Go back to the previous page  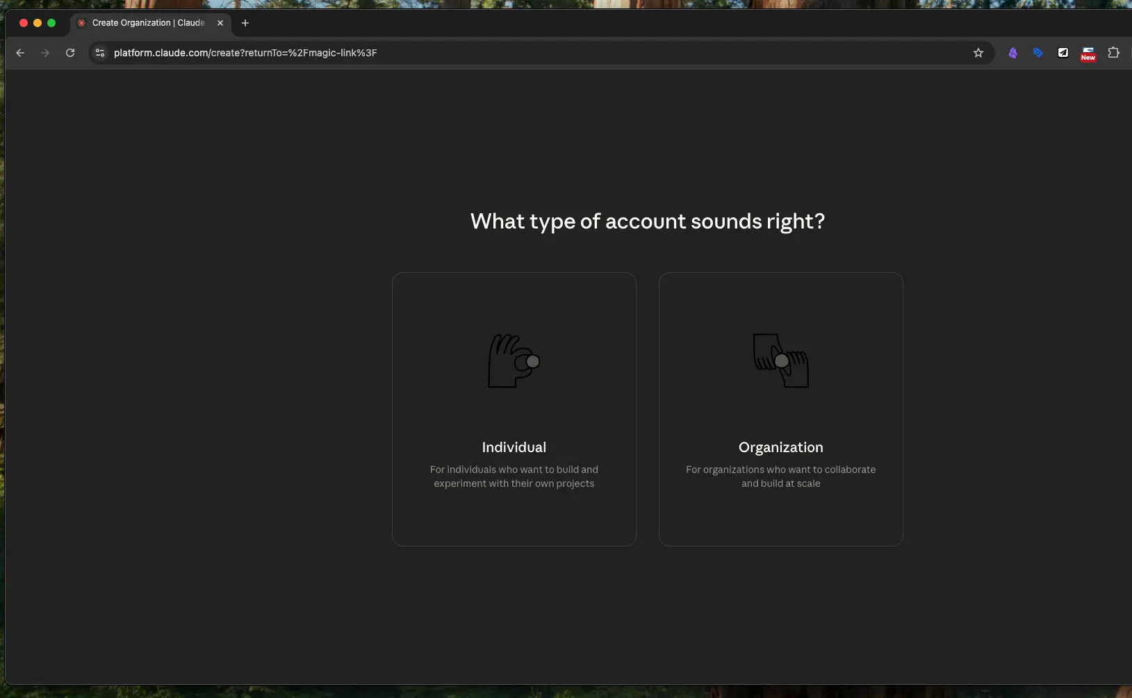click(x=20, y=53)
